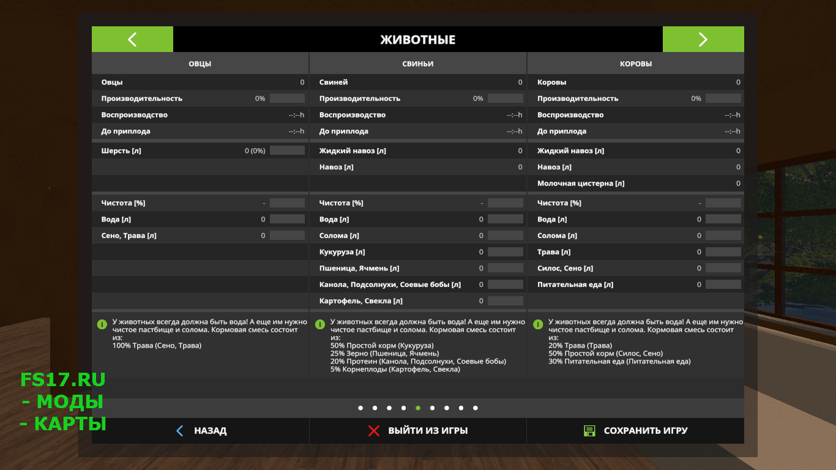Click the СВИНЬИ column header
This screenshot has height=470, width=836.
coord(418,64)
